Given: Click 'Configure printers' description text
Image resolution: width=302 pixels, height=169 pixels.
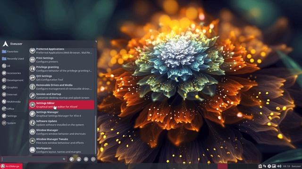Looking at the screenshot, I should tap(47, 61).
